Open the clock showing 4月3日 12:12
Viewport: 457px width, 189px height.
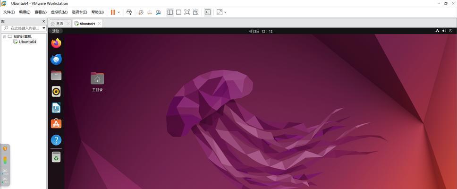tap(261, 31)
